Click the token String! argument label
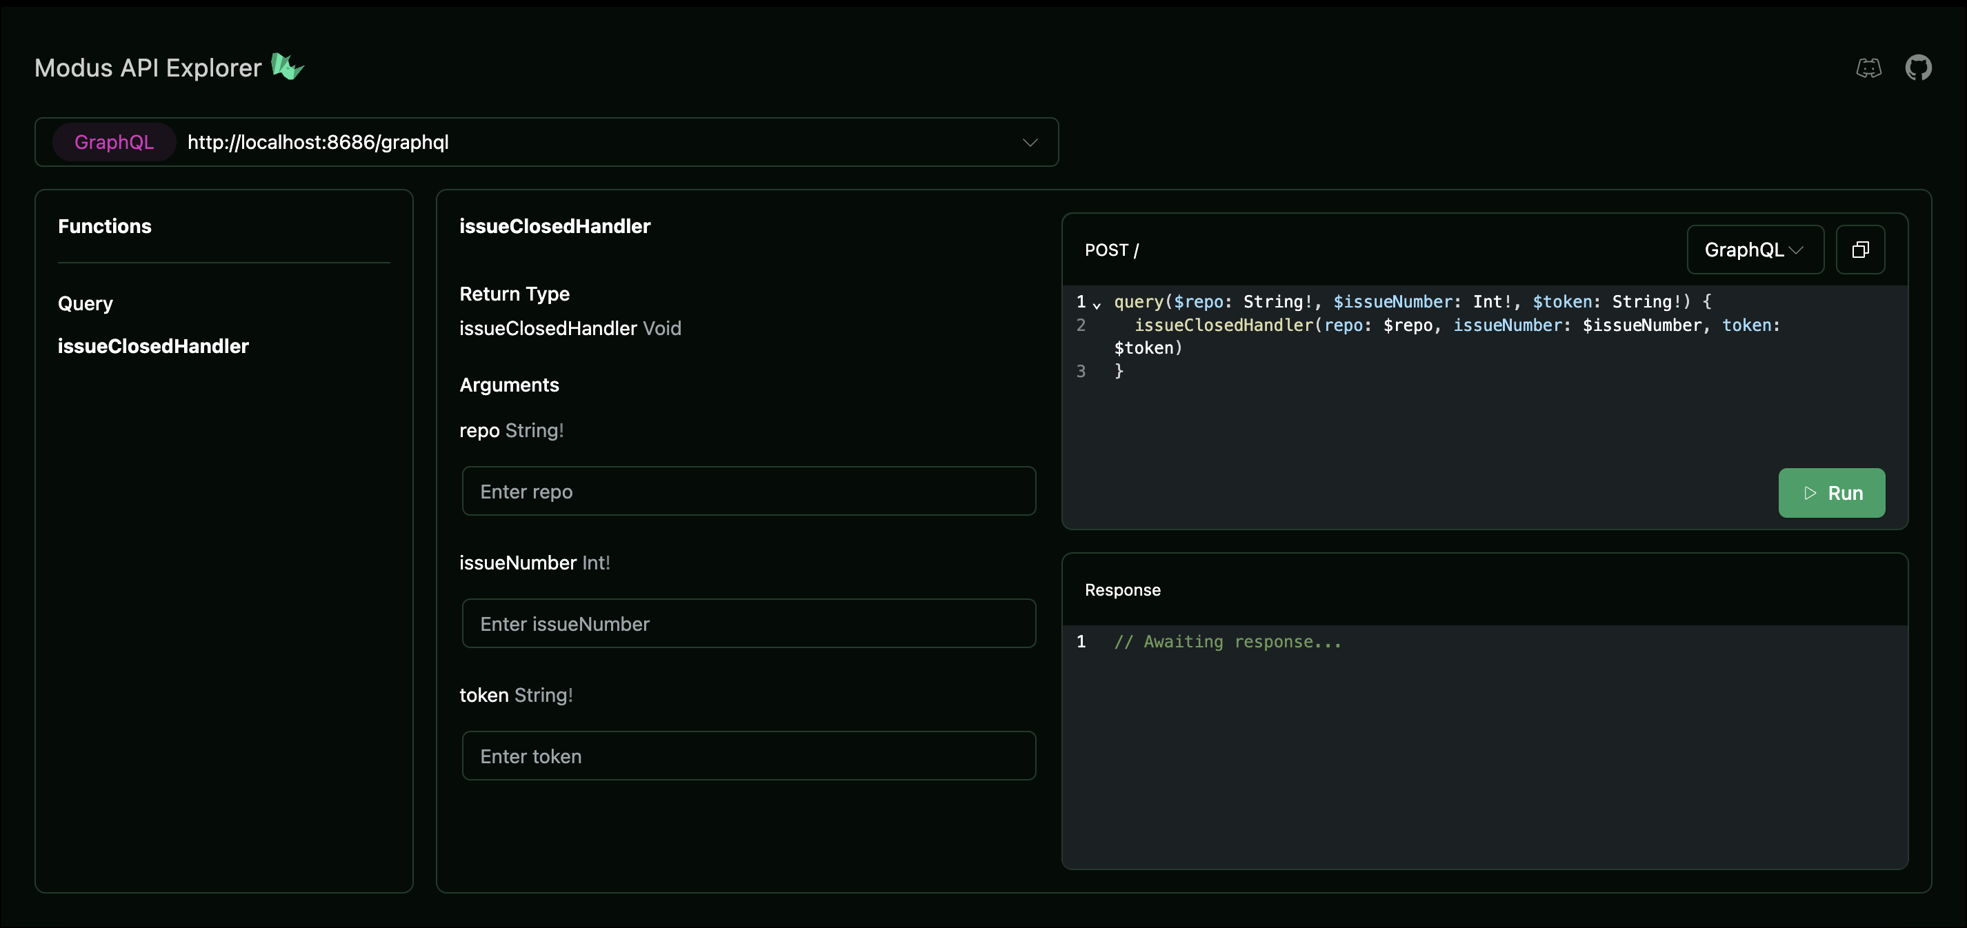 (516, 695)
